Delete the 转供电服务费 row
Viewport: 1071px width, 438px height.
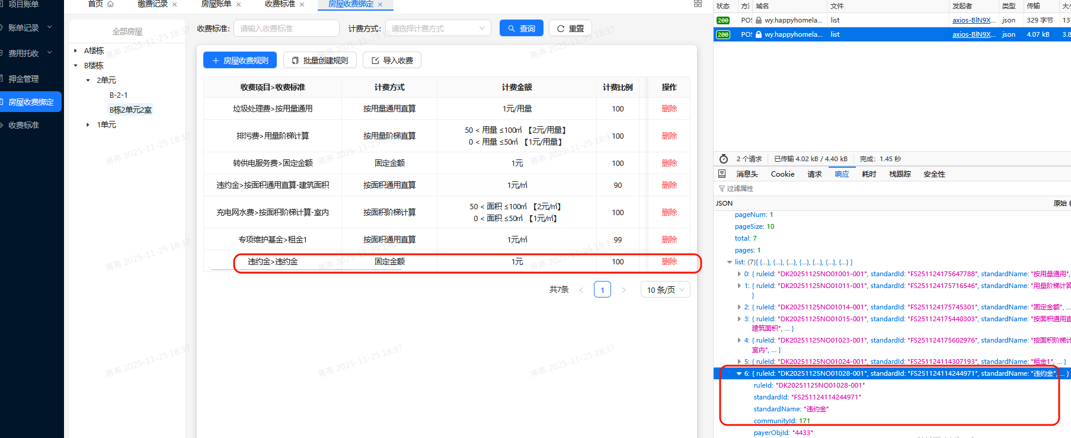(x=669, y=164)
